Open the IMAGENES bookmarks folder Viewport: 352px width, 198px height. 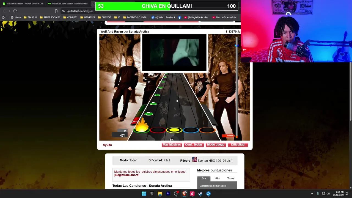point(87,17)
